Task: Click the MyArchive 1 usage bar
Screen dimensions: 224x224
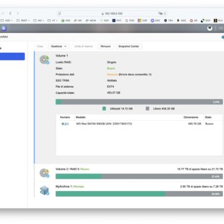Action: pyautogui.click(x=139, y=194)
